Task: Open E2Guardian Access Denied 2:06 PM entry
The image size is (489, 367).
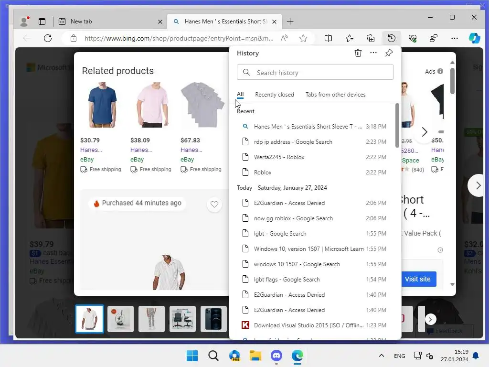Action: click(314, 203)
